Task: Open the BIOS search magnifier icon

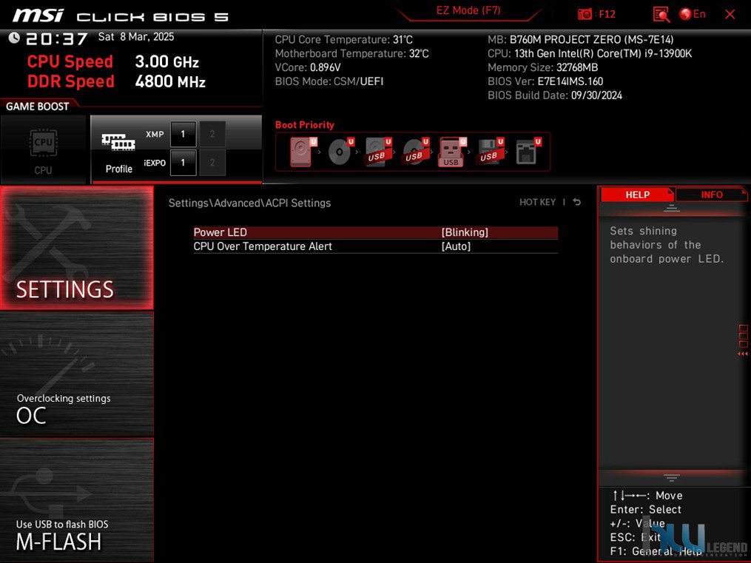Action: 661,14
